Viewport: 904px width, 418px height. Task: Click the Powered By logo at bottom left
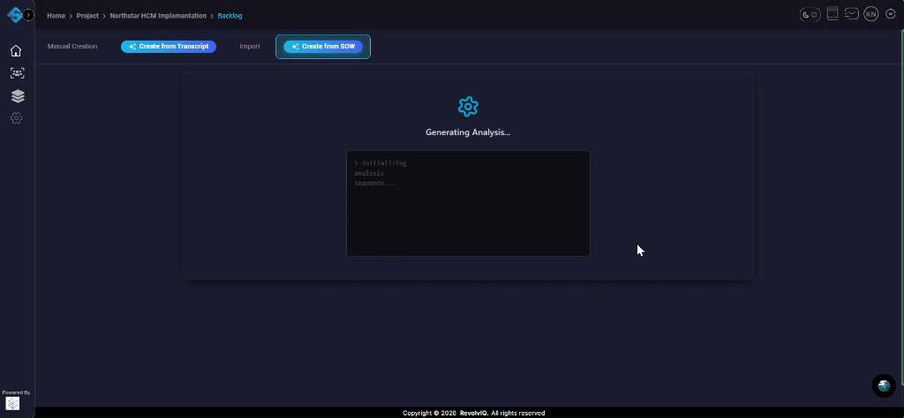click(12, 403)
